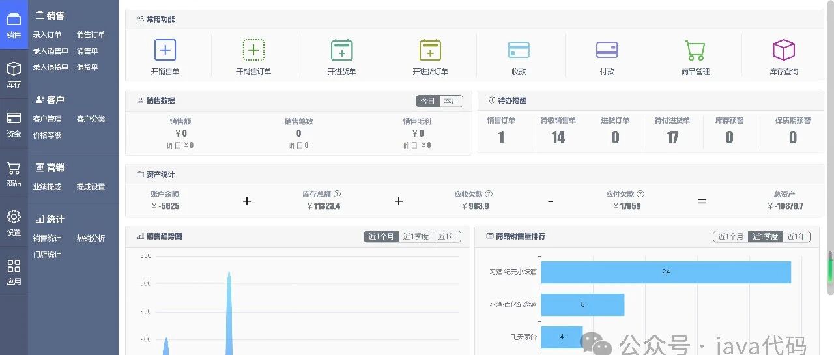834x355 pixels.
Task: View the 待收销售单 count of 14
Action: (558, 137)
